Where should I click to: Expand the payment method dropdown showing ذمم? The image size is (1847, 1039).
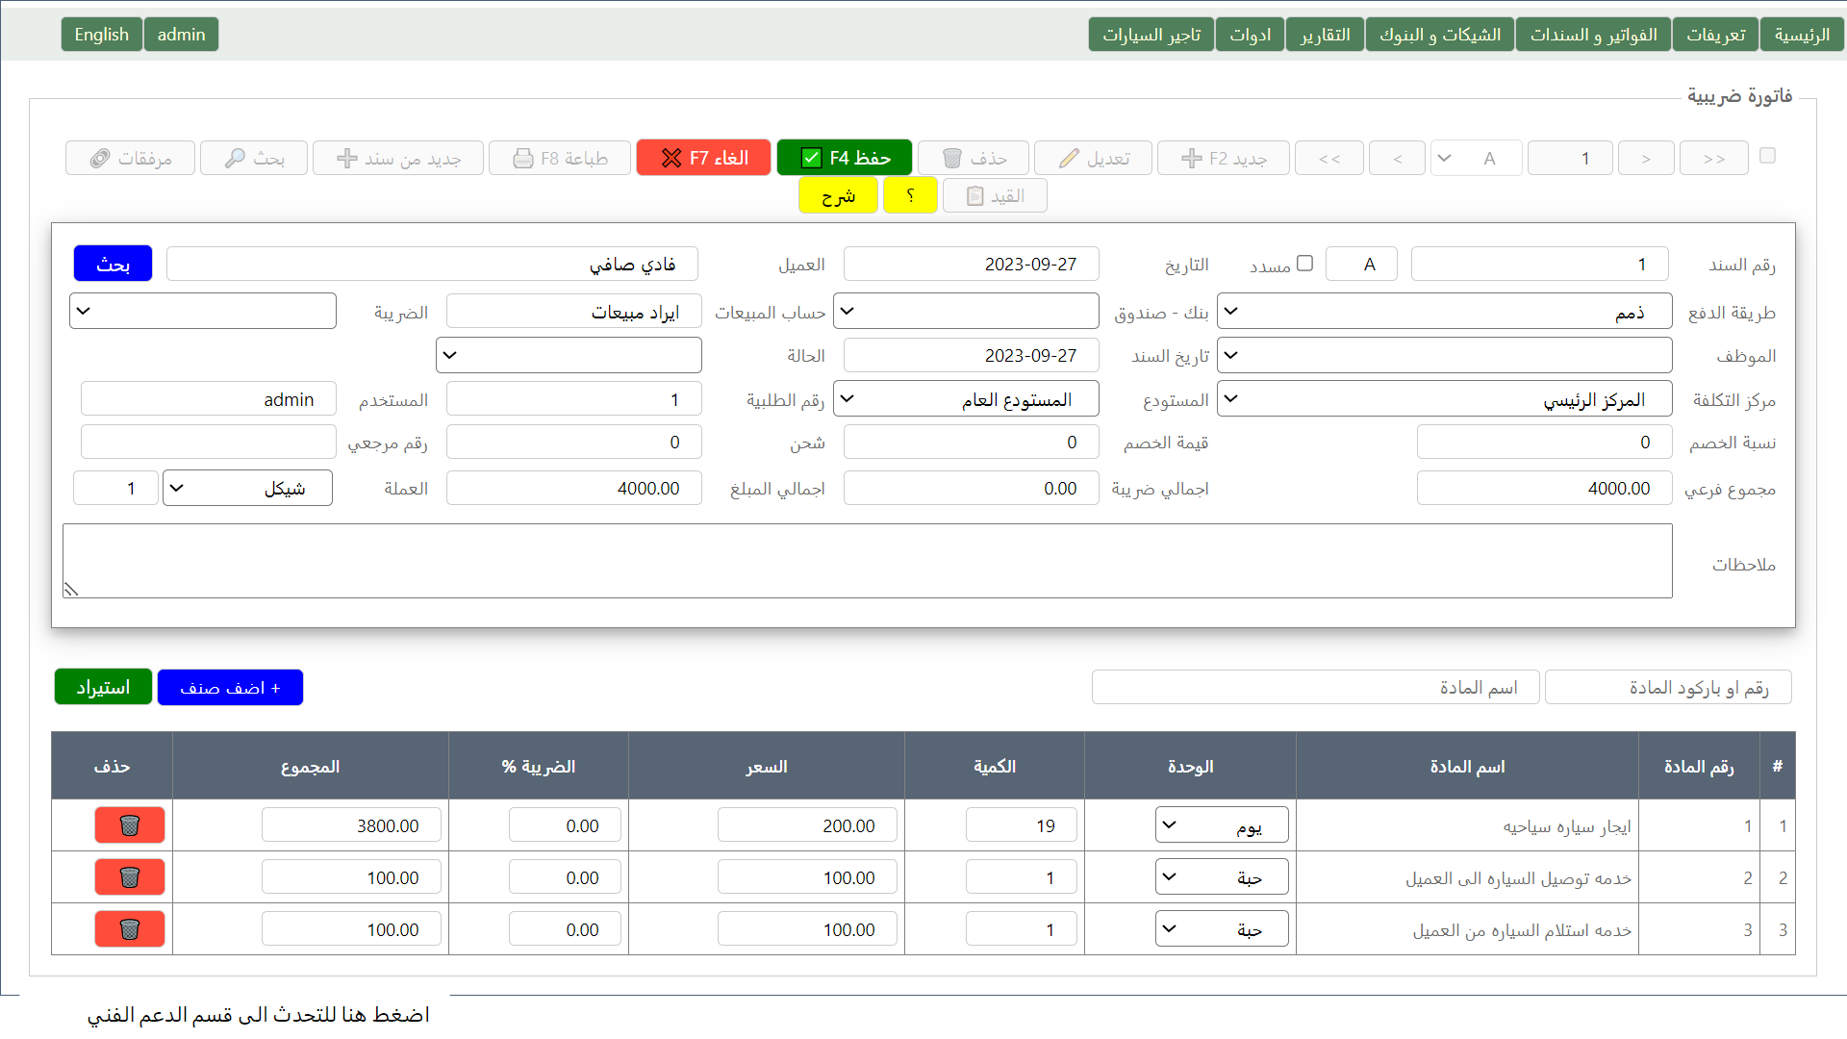pyautogui.click(x=1443, y=312)
